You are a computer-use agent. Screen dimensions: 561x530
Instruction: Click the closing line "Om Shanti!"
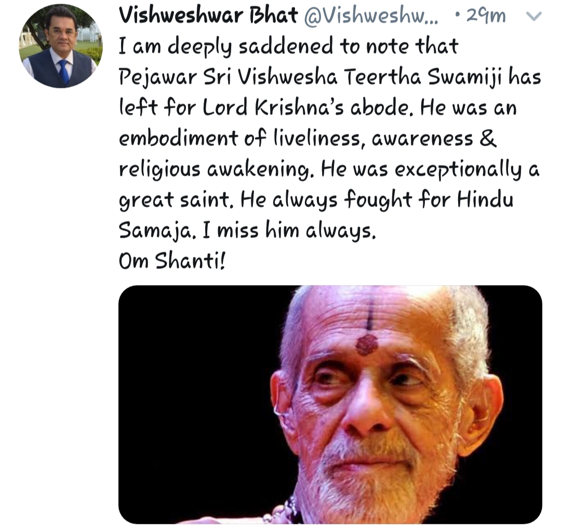point(172,261)
